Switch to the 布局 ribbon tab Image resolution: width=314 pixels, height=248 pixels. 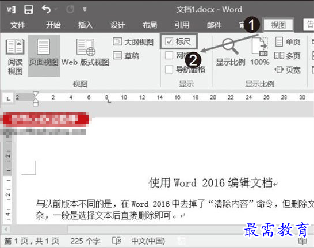point(150,25)
